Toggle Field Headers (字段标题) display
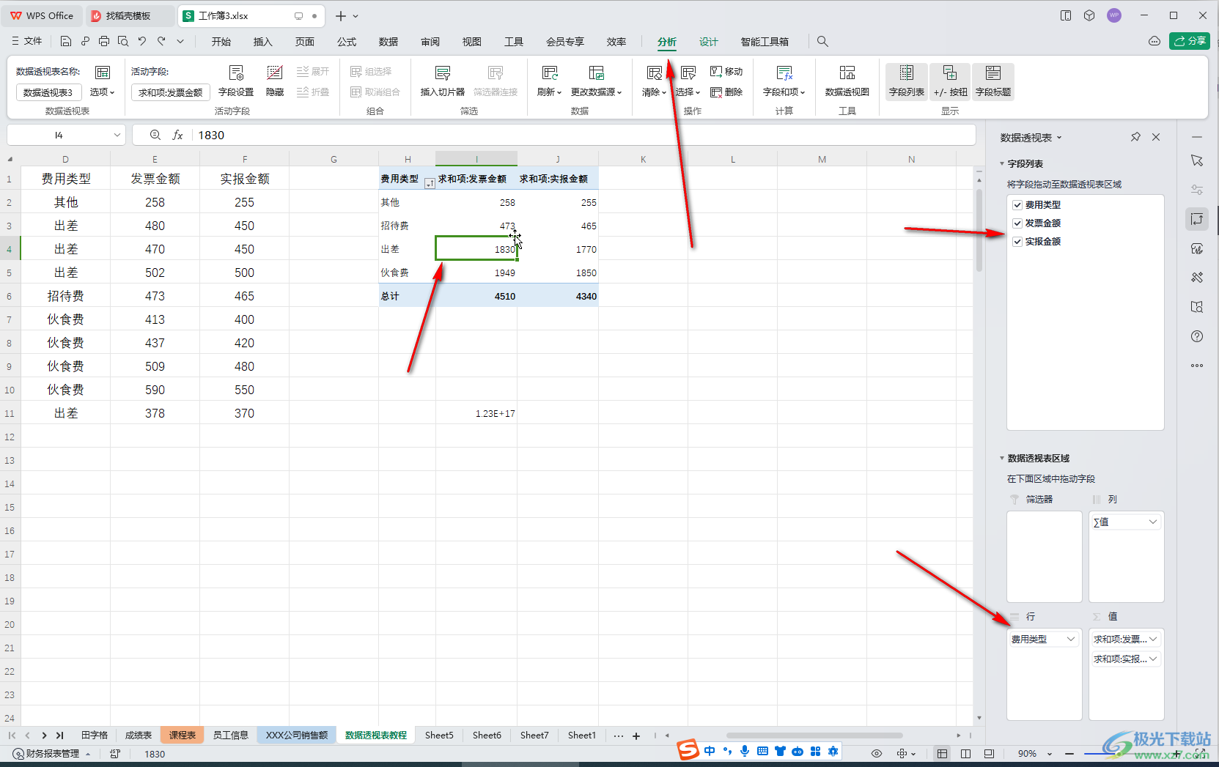1219x767 pixels. point(993,81)
